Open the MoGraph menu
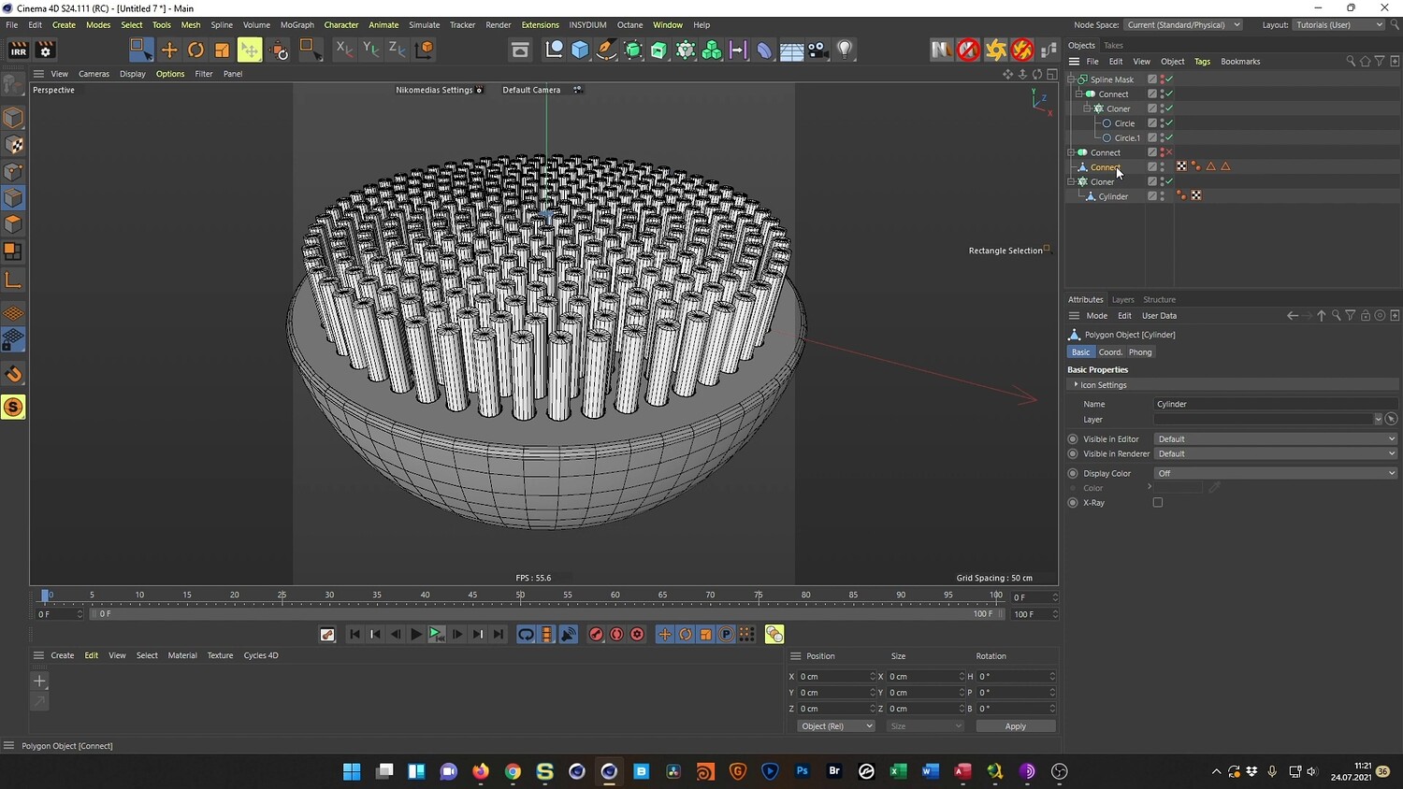Viewport: 1403px width, 789px height. pos(297,25)
